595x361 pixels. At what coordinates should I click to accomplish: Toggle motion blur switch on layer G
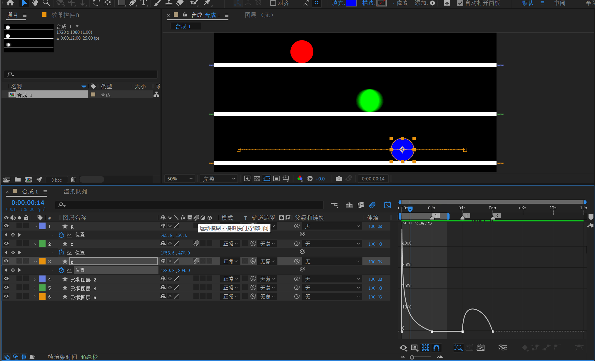[x=196, y=243]
